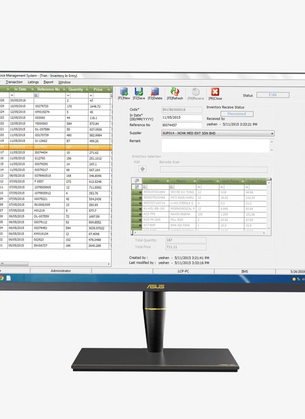Open the Listings menu

click(x=33, y=82)
